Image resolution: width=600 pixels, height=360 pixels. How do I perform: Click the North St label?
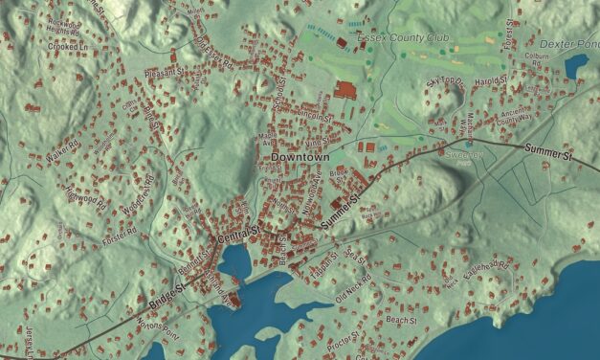point(283,205)
